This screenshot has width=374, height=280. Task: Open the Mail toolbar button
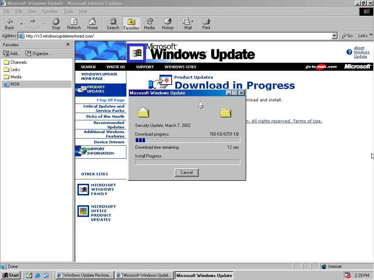pos(188,24)
